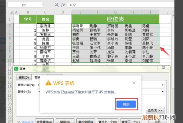183x123 pixels.
Task: Select cell H2 containing 庞磊
Action: [x=133, y=26]
